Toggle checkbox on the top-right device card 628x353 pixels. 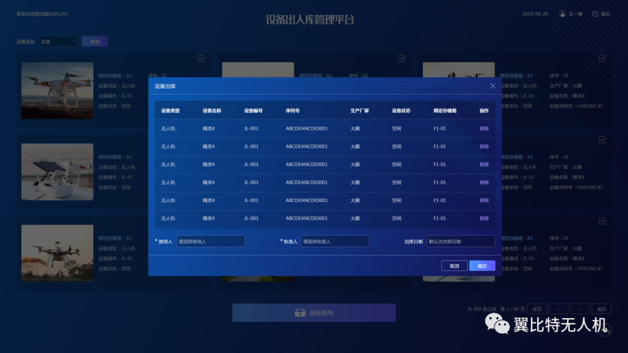pyautogui.click(x=602, y=58)
